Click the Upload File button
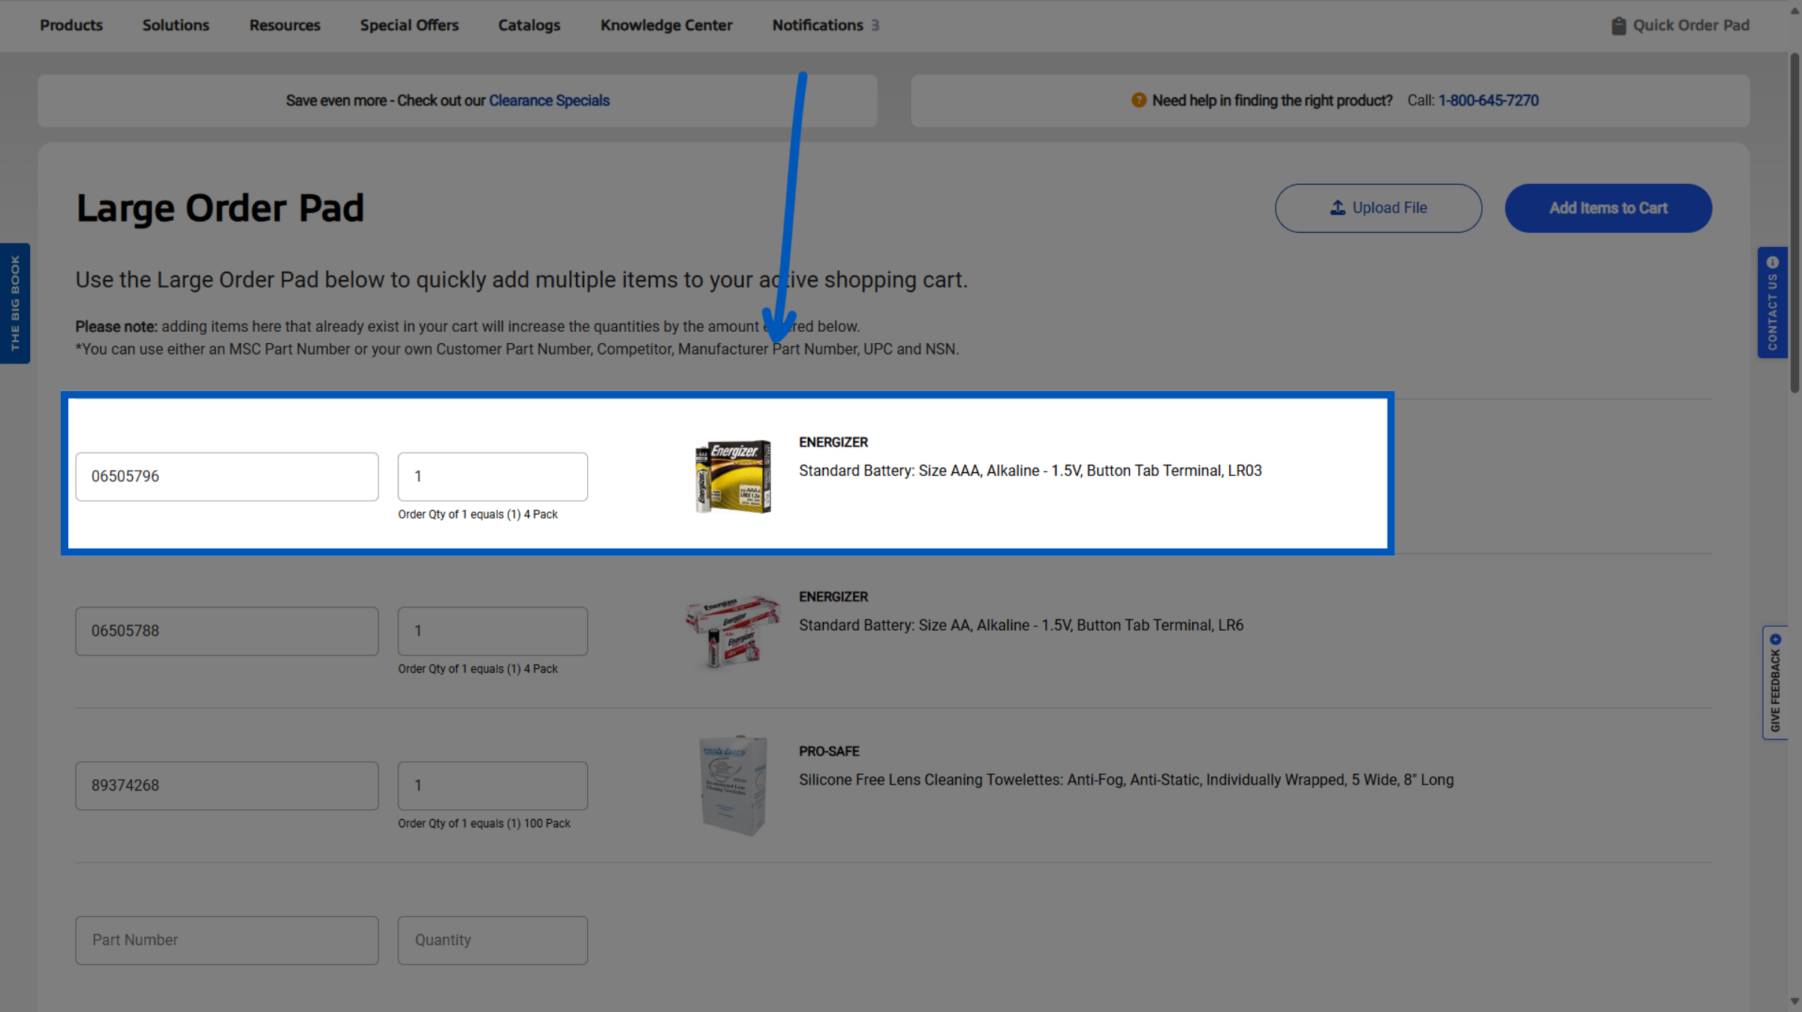Viewport: 1802px width, 1012px height. (x=1378, y=208)
